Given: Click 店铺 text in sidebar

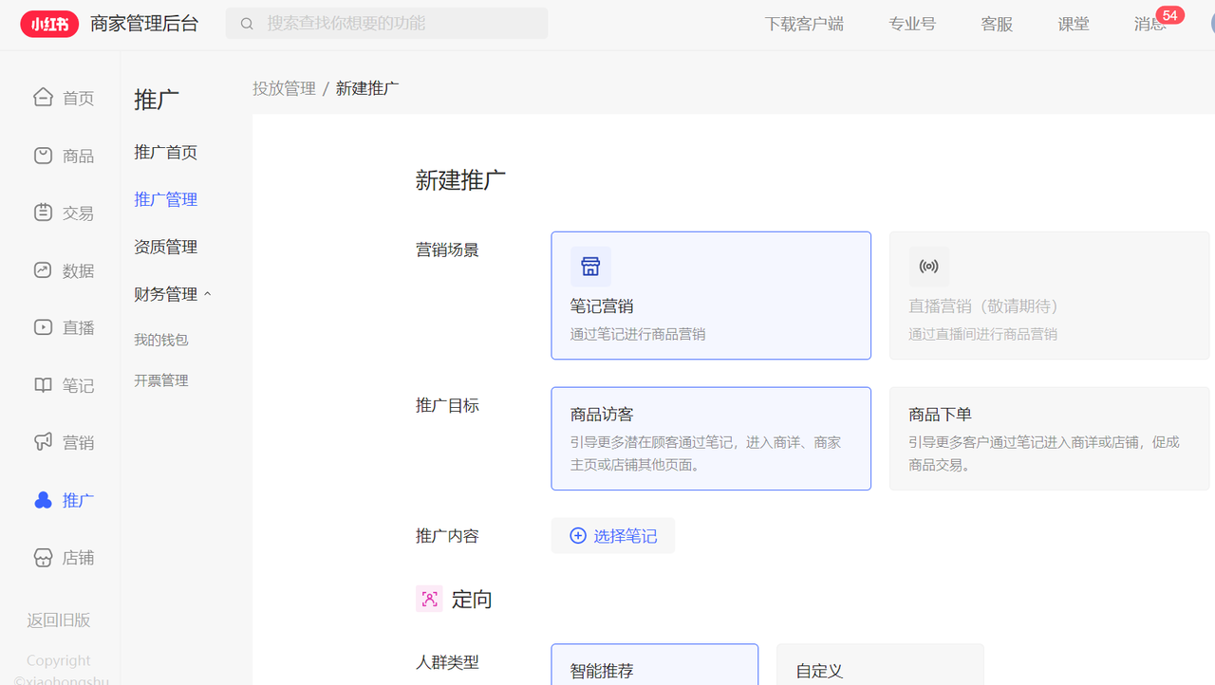Looking at the screenshot, I should (79, 558).
